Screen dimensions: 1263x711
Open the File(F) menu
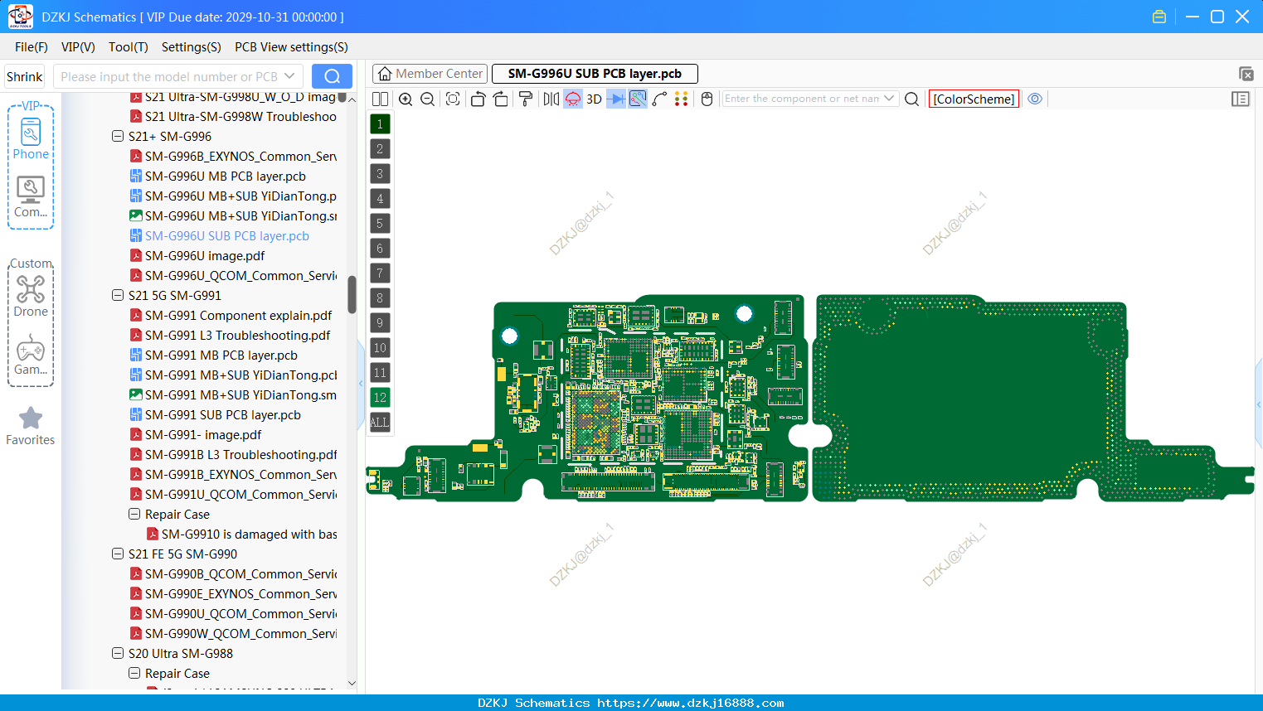31,47
